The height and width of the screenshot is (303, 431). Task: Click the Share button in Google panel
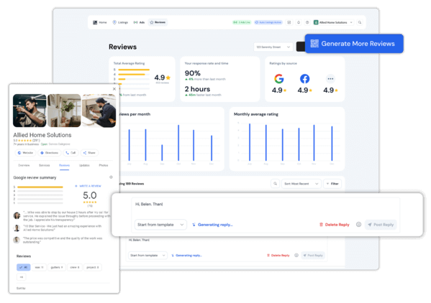(x=89, y=153)
